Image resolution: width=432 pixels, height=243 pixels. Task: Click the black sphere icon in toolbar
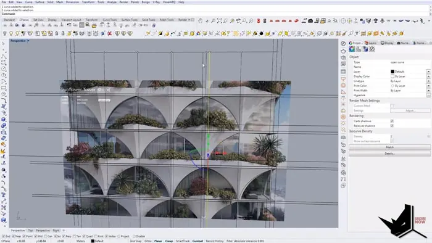tap(261, 33)
